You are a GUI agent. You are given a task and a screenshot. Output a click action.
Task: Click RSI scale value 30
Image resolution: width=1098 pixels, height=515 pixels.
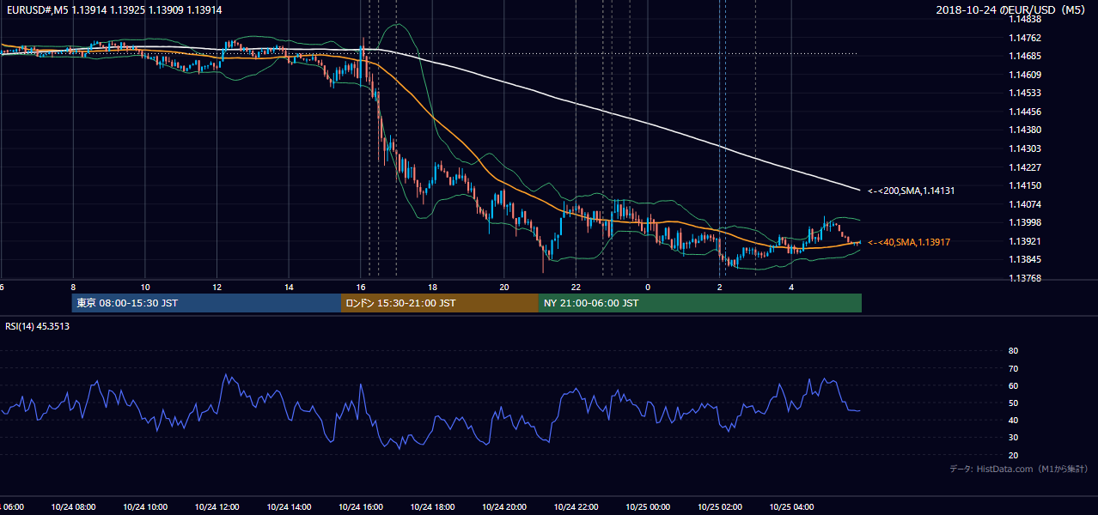point(1013,437)
